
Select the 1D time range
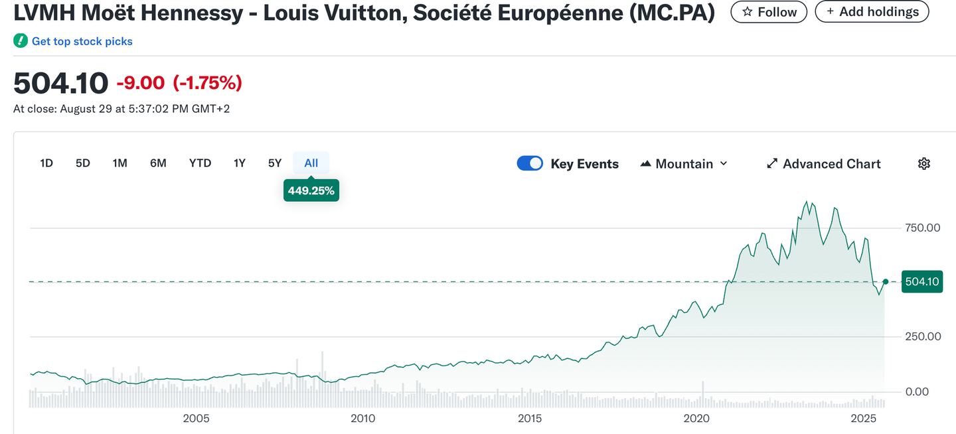[x=46, y=163]
